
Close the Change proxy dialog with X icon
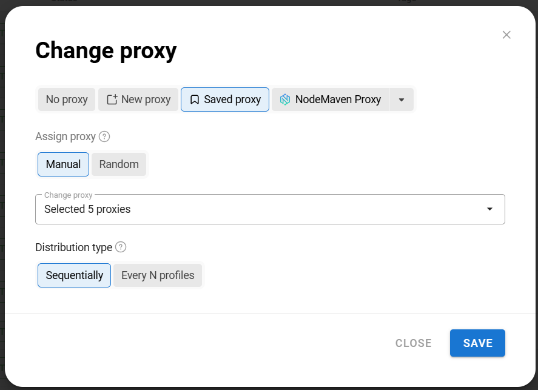tap(506, 35)
